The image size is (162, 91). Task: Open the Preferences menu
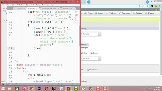point(46,5)
